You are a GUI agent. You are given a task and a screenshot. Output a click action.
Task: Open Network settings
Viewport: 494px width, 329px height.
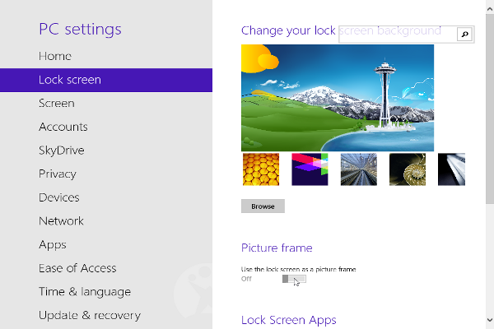click(62, 221)
